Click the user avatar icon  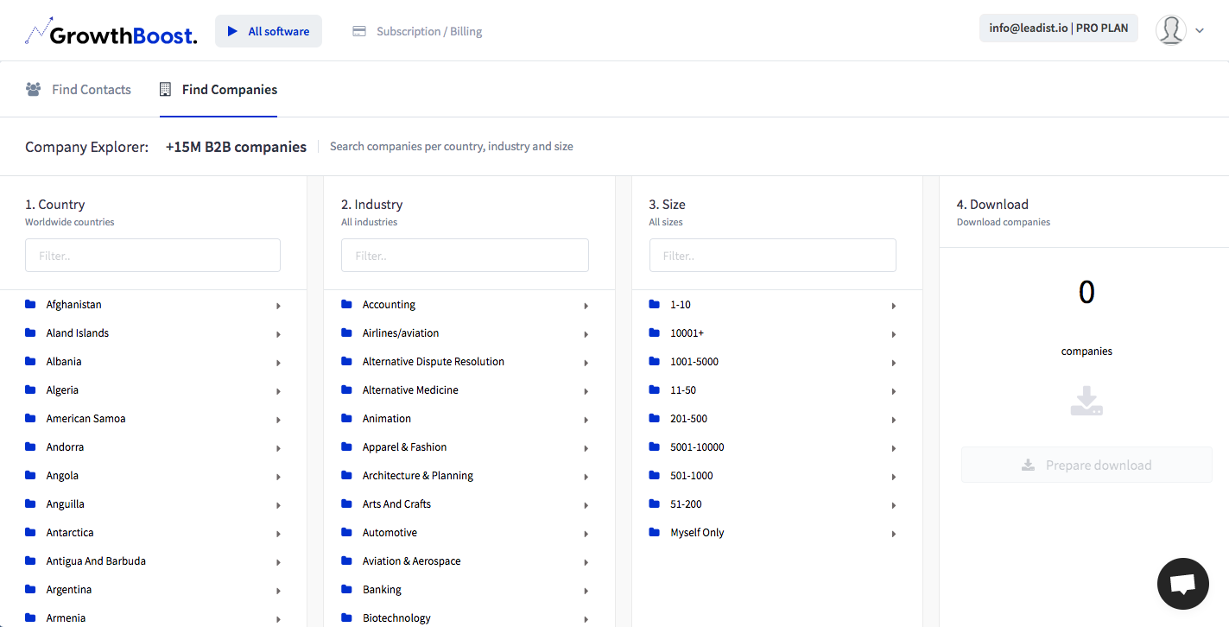coord(1171,29)
